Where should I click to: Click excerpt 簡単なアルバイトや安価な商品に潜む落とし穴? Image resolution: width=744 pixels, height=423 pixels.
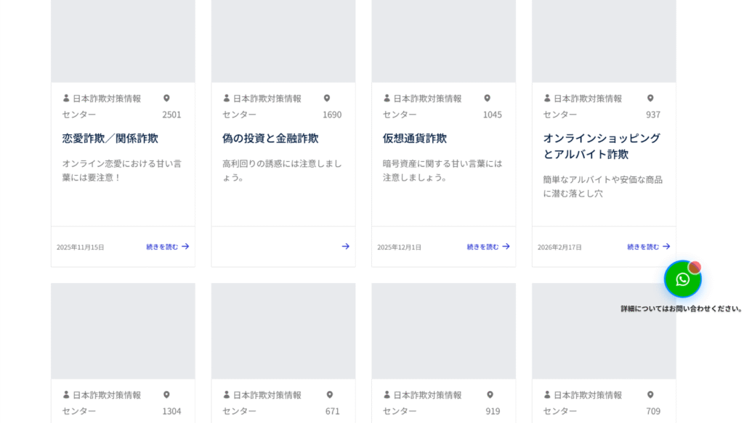(x=603, y=186)
